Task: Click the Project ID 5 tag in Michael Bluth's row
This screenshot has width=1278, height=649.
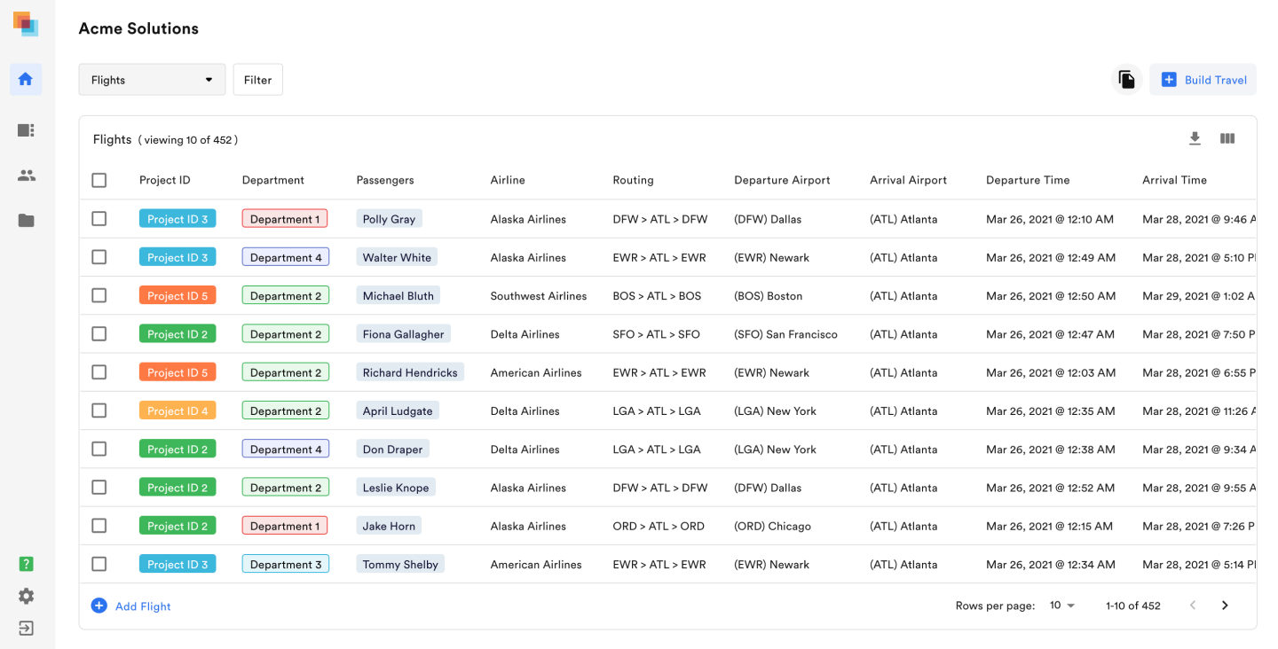Action: click(x=177, y=295)
